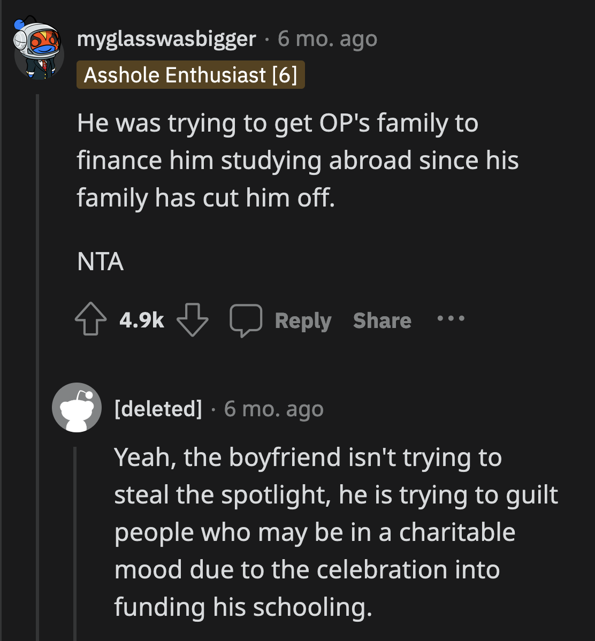Screen dimensions: 595x641
Task: Toggle the 'Asshole Enthusiast [6]' flair
Action: pyautogui.click(x=190, y=74)
